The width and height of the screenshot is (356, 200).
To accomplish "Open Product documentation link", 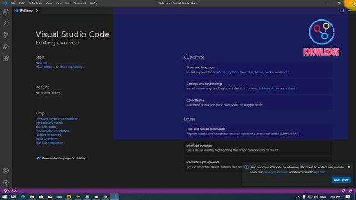I will (x=52, y=131).
